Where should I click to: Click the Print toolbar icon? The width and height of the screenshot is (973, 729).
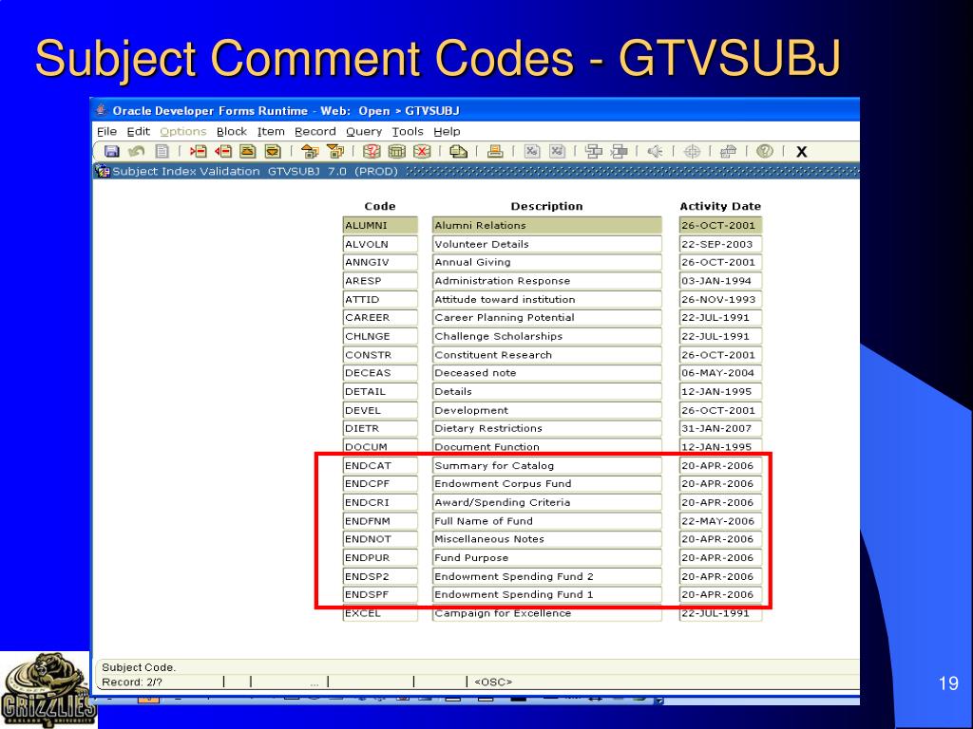point(495,151)
